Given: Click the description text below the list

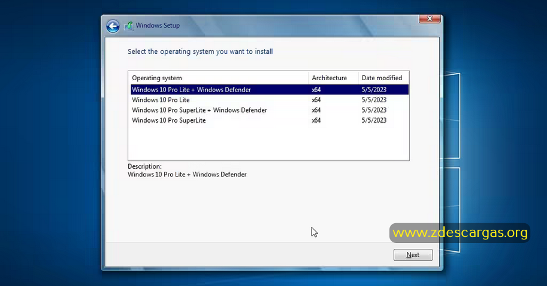Looking at the screenshot, I should point(187,175).
